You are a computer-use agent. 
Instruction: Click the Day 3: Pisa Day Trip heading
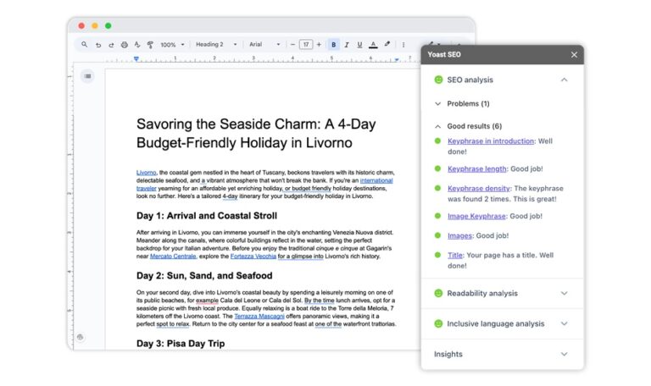coord(181,344)
